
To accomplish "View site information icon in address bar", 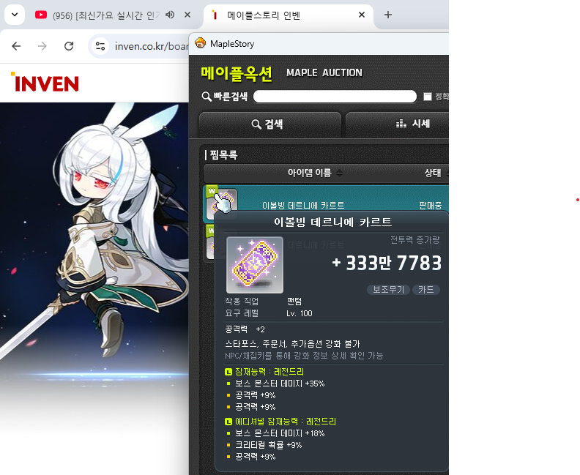I will [100, 46].
